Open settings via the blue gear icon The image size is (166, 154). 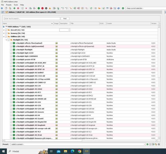click(x=2, y=8)
